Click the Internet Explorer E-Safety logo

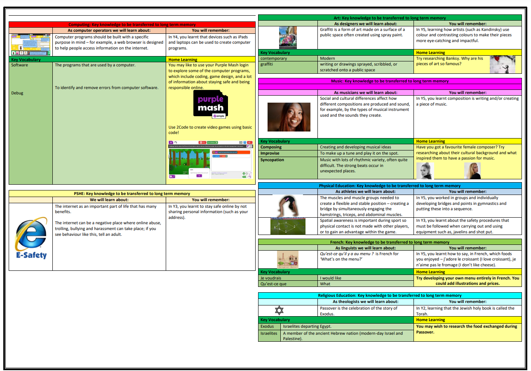(x=31, y=237)
